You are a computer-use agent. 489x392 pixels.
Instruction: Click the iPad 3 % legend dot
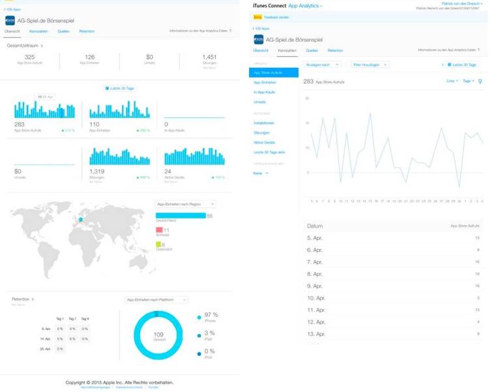(199, 336)
